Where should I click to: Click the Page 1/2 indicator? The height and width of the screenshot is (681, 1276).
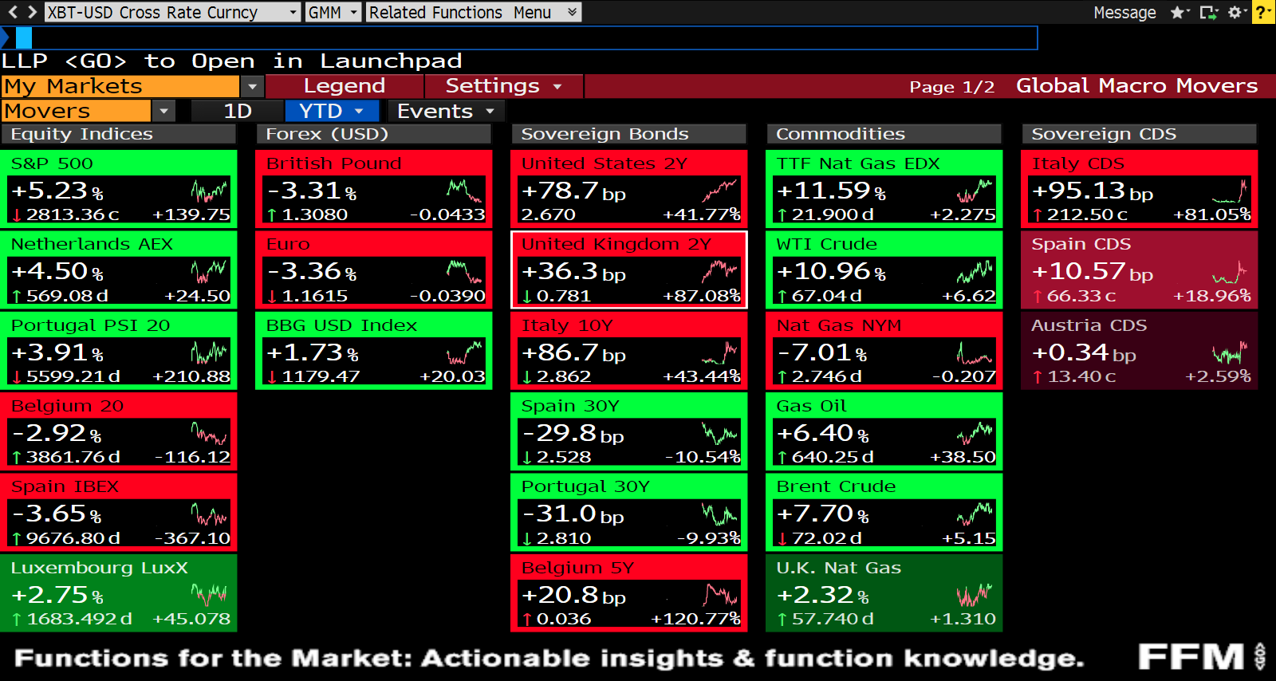coord(952,87)
